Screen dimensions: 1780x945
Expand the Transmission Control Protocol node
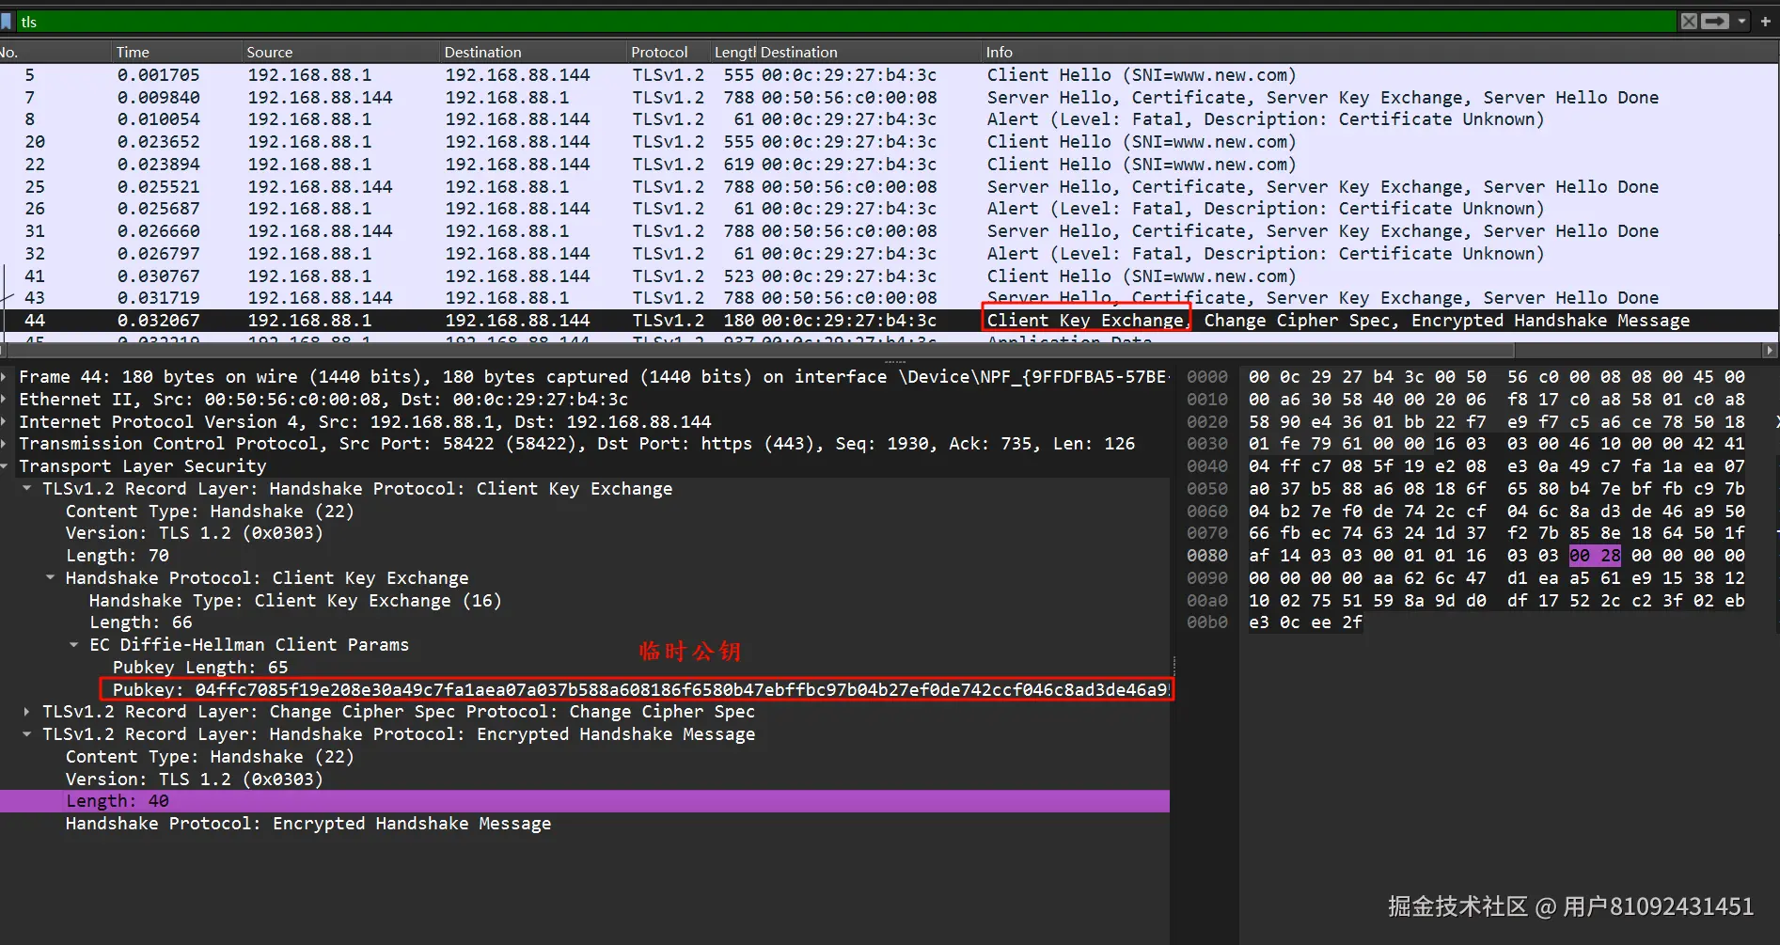(6, 444)
